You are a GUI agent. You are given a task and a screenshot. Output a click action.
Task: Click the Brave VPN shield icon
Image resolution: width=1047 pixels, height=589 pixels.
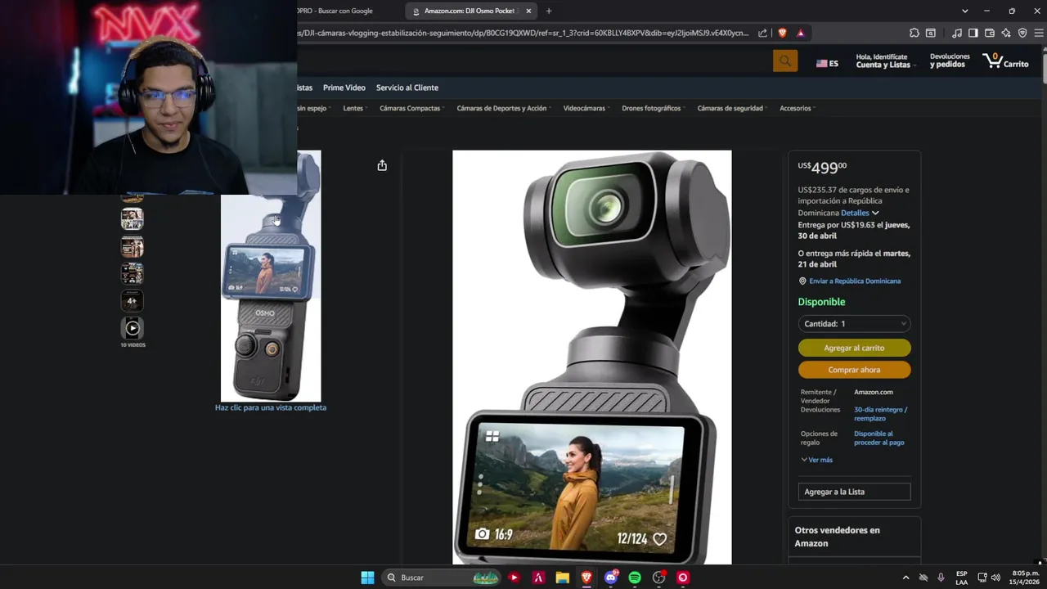pyautogui.click(x=1022, y=33)
